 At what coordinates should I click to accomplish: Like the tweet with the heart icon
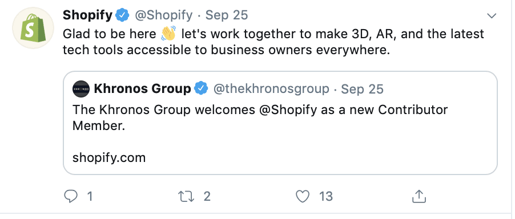pyautogui.click(x=303, y=196)
